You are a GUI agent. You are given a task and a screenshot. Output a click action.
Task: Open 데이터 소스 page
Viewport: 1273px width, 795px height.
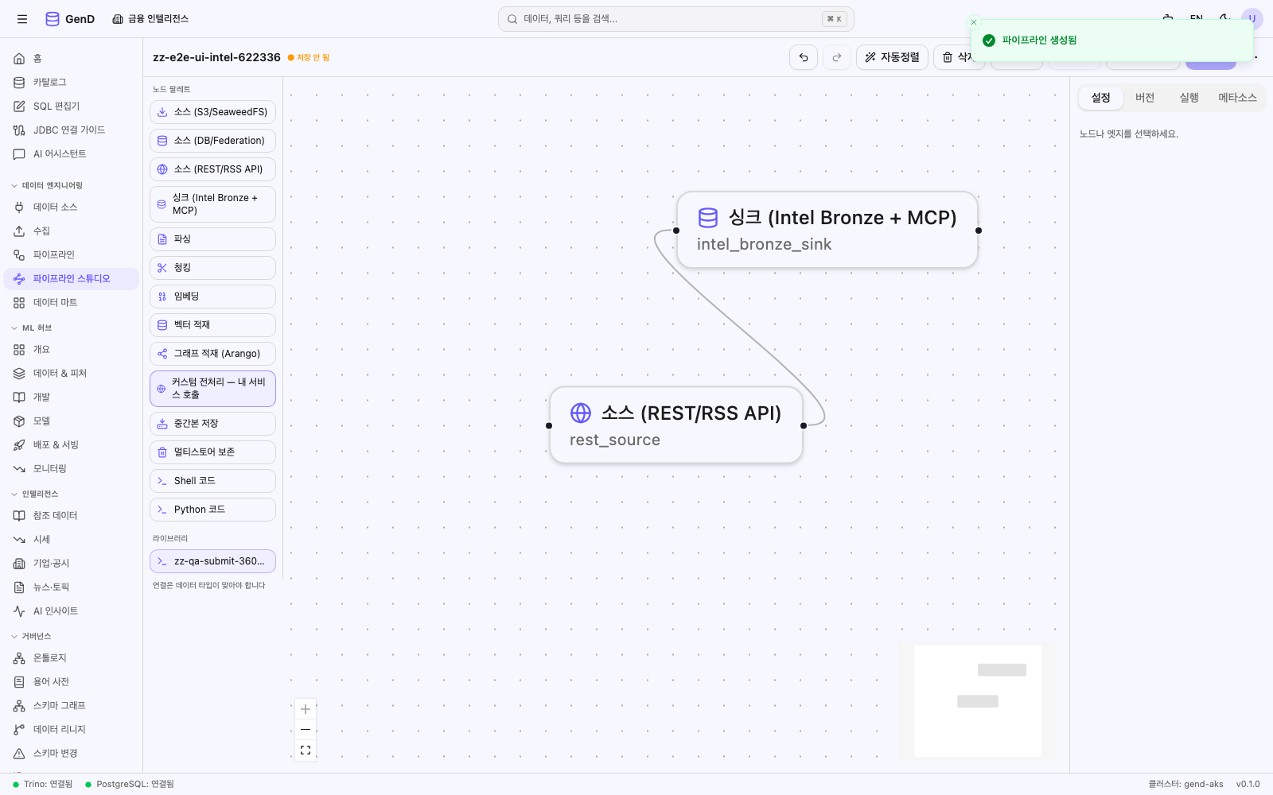(x=72, y=207)
